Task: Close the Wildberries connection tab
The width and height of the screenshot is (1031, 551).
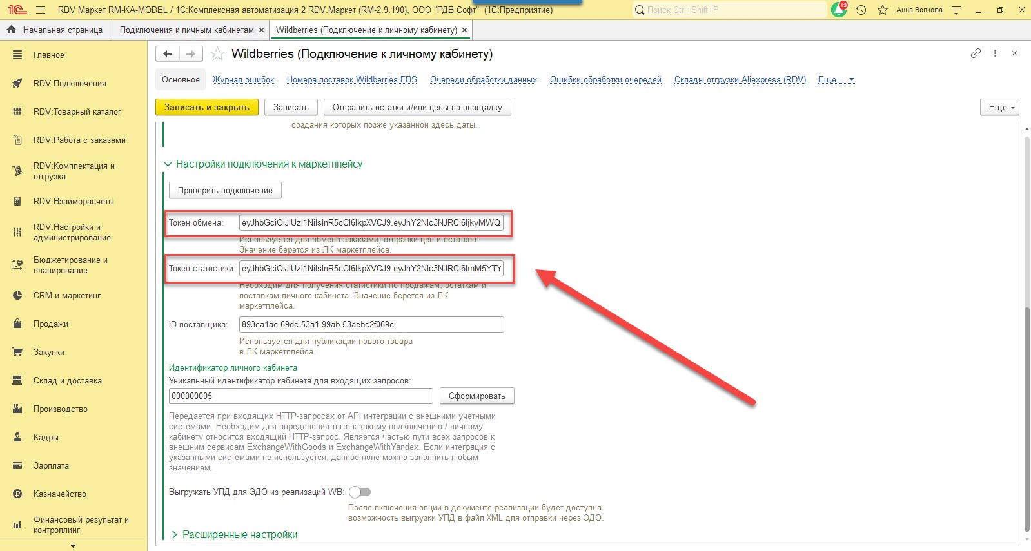Action: [x=464, y=30]
